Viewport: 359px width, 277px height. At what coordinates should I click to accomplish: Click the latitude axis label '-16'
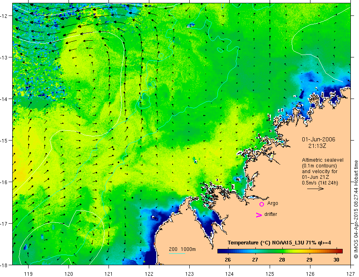coord(4,182)
